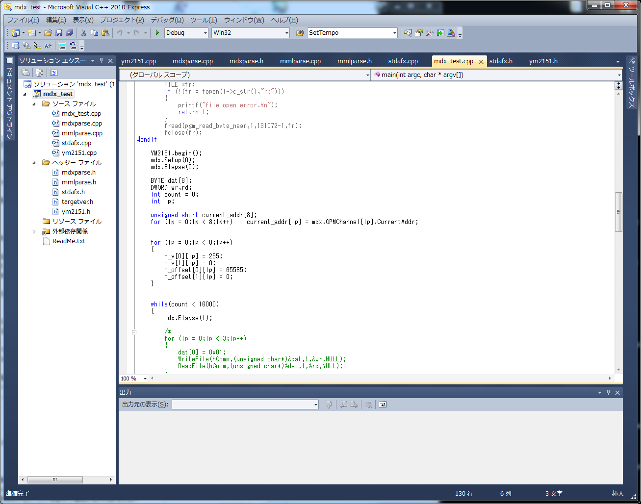Screen dimensions: 641x504
Task: Open Solution Explorer via toolbar icon
Action: pyautogui.click(x=408, y=33)
